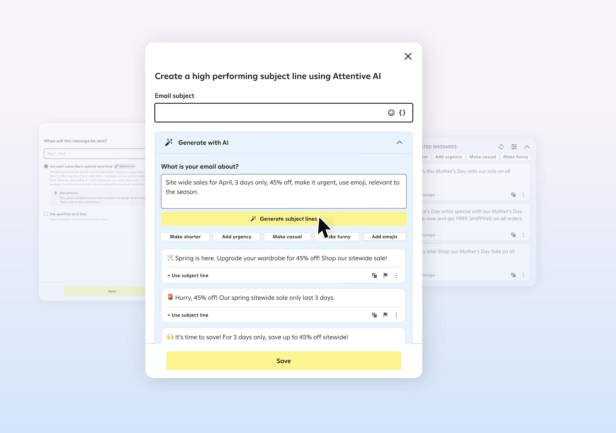Collapse the Generate with AI section

[399, 143]
